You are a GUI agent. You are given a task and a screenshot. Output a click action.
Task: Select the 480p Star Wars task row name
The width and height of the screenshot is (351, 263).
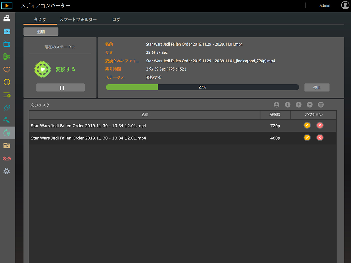click(88, 138)
